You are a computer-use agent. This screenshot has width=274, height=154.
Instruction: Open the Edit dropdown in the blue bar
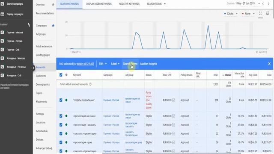(x=103, y=64)
